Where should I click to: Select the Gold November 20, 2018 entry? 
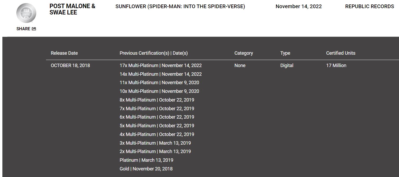click(x=146, y=169)
